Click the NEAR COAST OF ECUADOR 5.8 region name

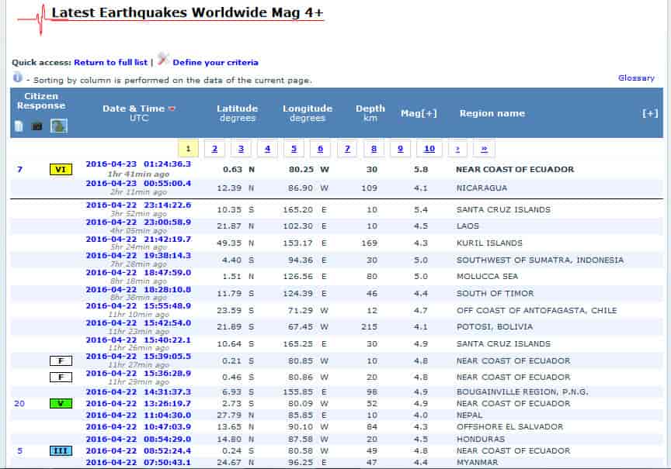(515, 170)
